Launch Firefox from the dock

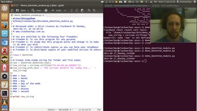pyautogui.click(x=5, y=25)
